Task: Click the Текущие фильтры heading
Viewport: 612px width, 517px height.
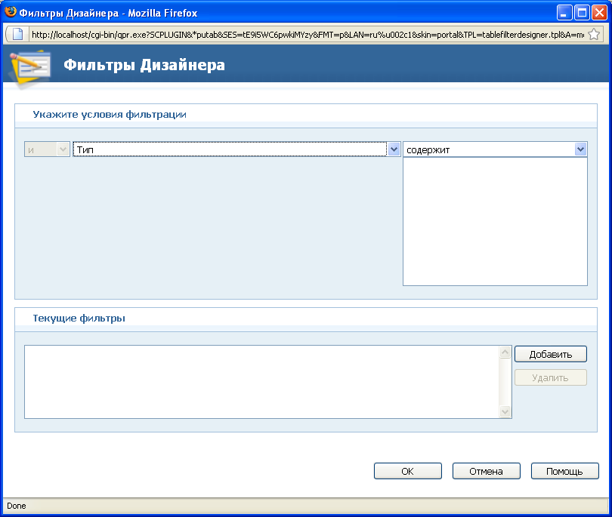Action: coord(79,319)
